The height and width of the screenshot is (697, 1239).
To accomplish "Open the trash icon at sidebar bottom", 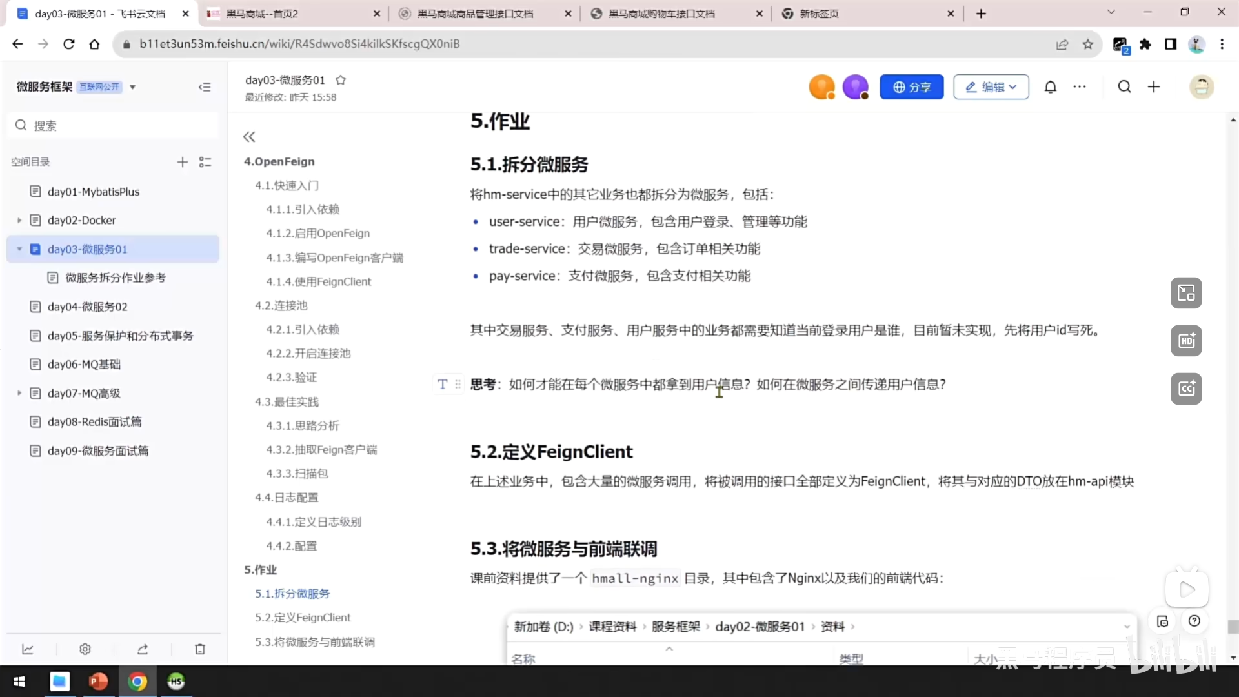I will [199, 649].
